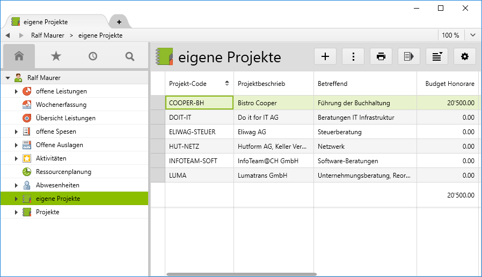482x277 pixels.
Task: Open the three-dot more options menu
Action: click(353, 56)
